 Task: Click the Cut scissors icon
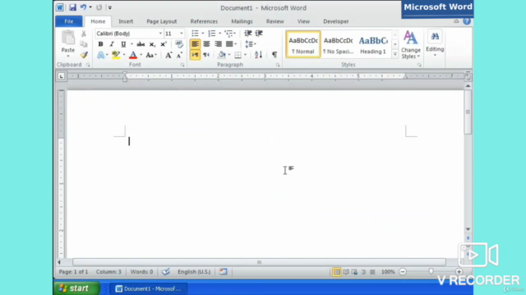pyautogui.click(x=84, y=34)
